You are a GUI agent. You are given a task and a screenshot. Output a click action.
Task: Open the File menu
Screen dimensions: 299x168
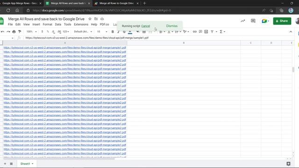coord(10,24)
